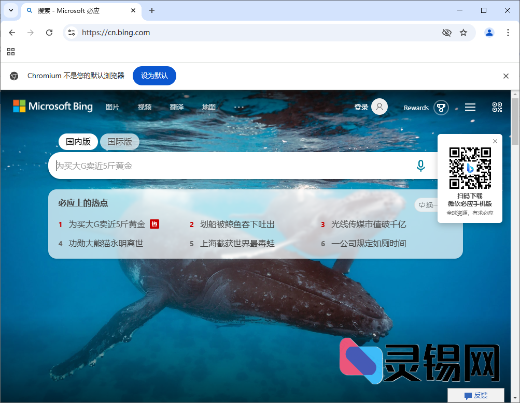Switch to the 图片 search tab
This screenshot has height=403, width=520.
(113, 107)
